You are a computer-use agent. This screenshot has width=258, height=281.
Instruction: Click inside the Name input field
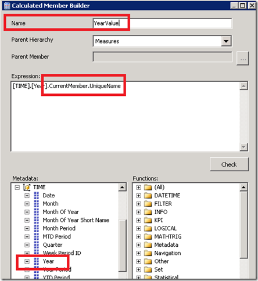[162, 23]
